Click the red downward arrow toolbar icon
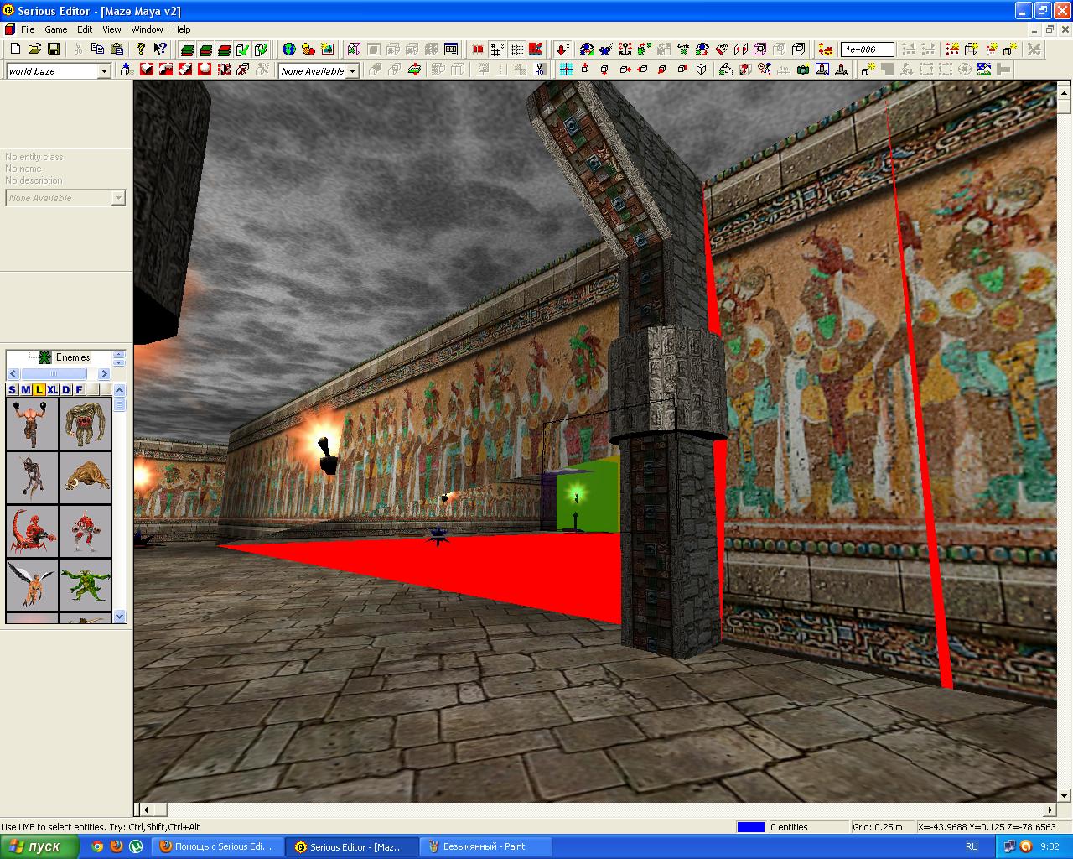 pos(562,49)
